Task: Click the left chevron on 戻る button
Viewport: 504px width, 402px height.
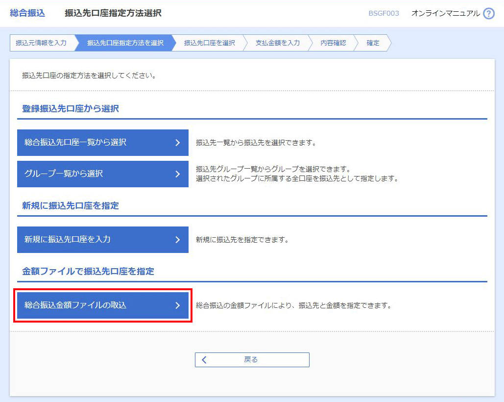Action: tap(205, 360)
